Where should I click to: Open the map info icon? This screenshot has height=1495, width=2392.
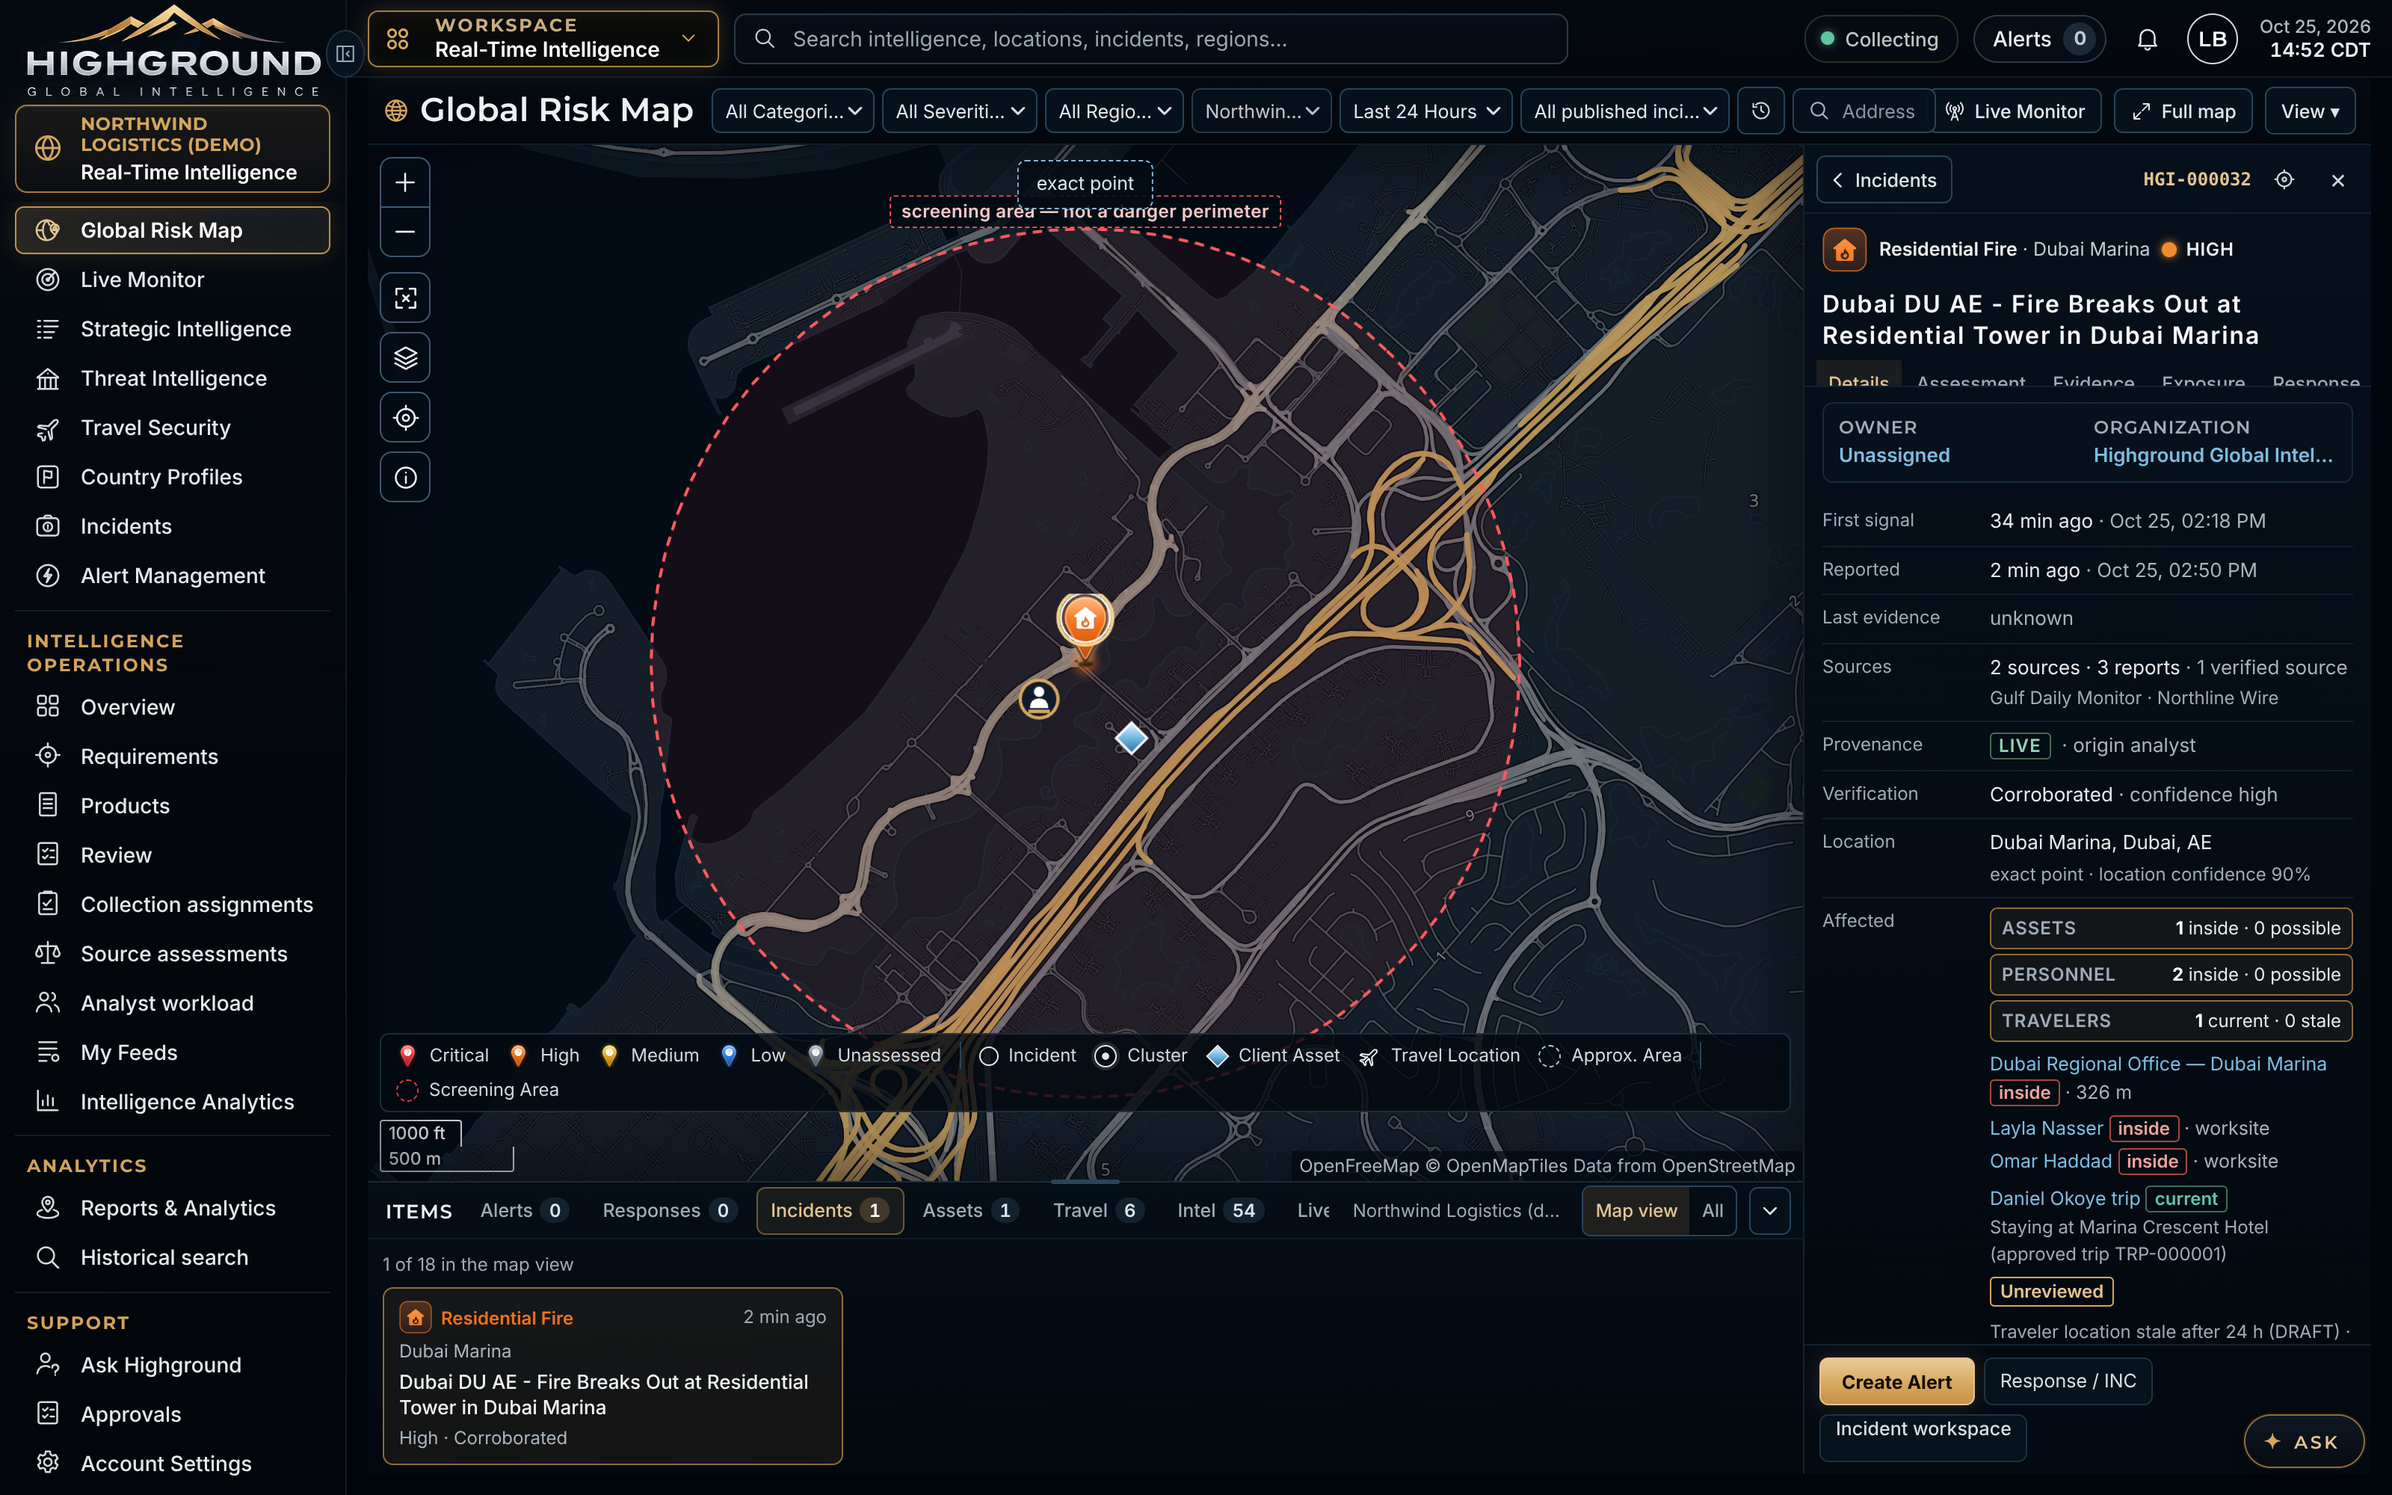click(405, 478)
